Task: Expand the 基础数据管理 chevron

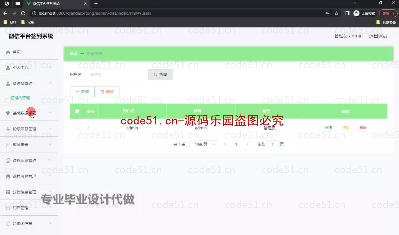Action: pyautogui.click(x=50, y=113)
